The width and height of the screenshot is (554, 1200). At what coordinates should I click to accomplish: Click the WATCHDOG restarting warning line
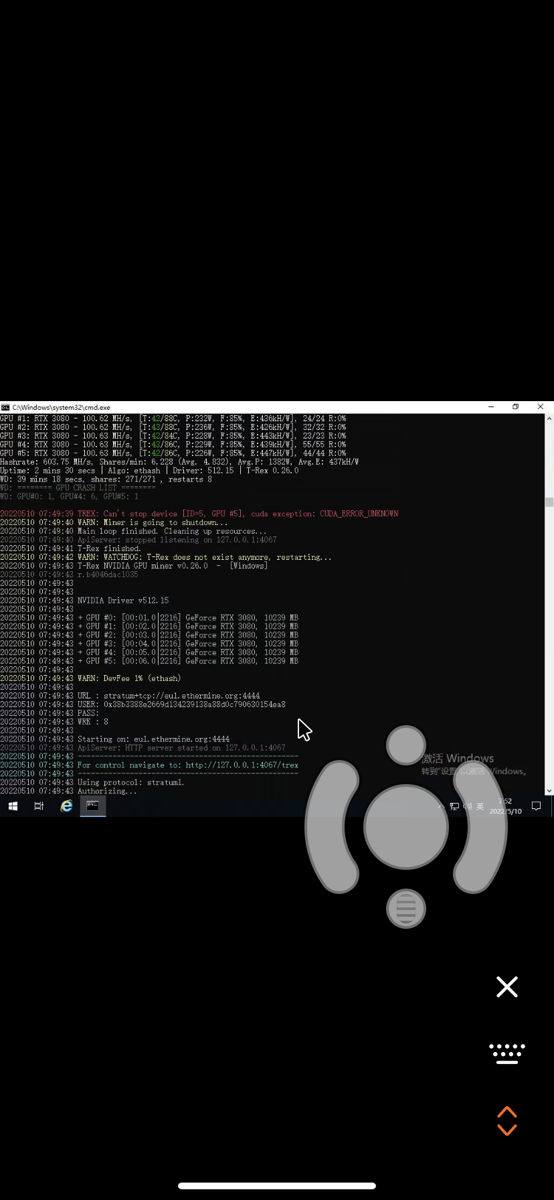[166, 557]
